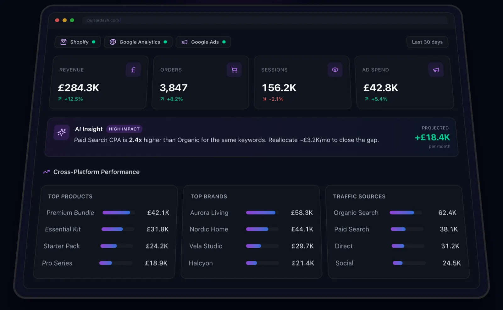Viewport: 503px width, 310px height.
Task: Click the Pro Series progress bar
Action: pyautogui.click(x=116, y=263)
